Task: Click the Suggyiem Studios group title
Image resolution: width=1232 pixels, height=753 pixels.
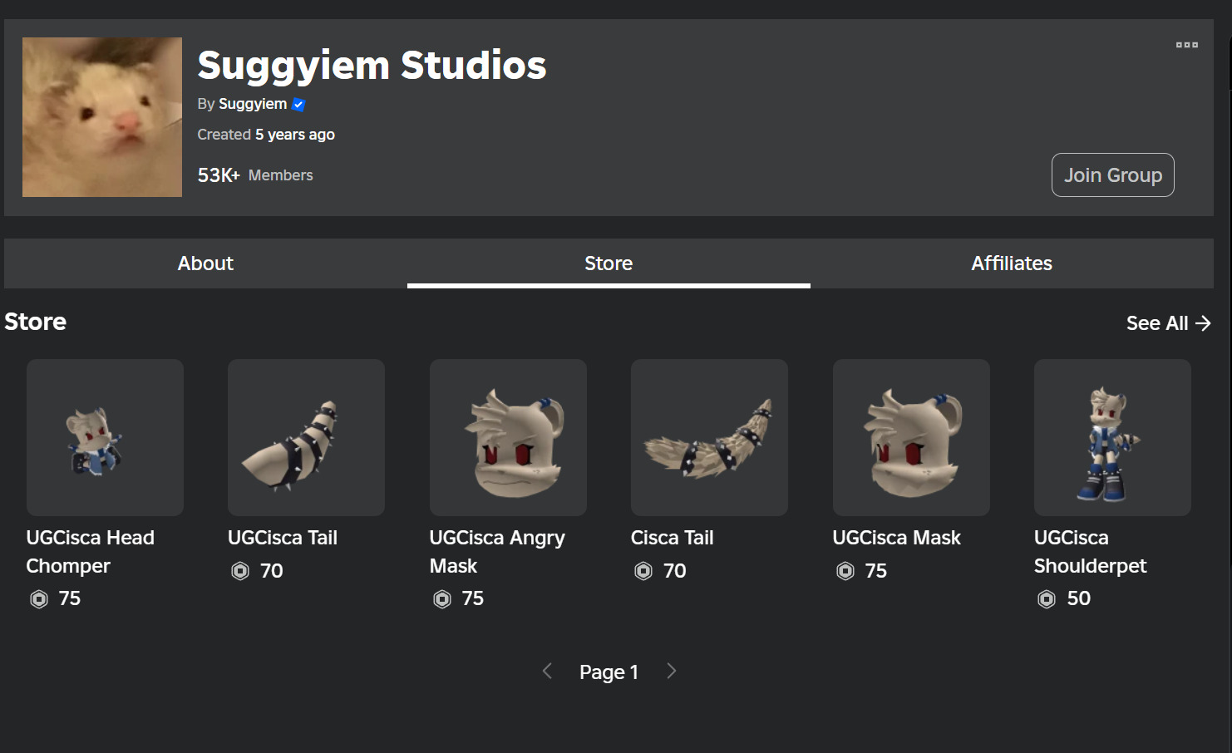Action: coord(372,65)
